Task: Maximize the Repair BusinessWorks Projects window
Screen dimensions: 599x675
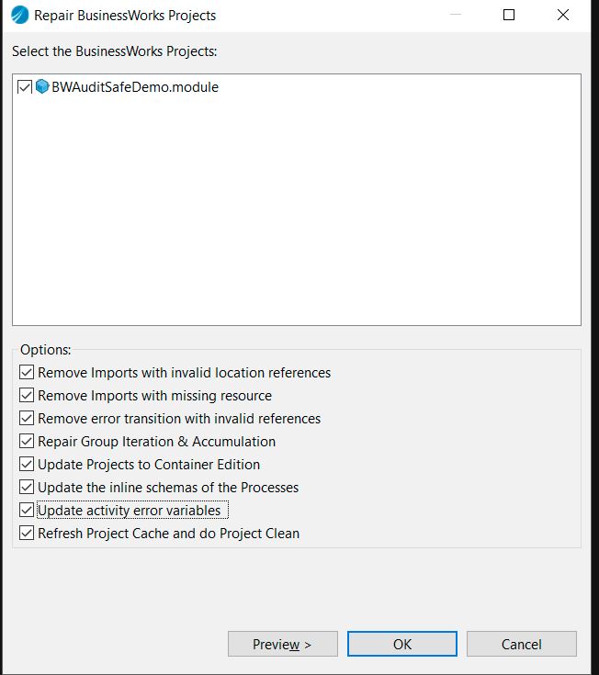Action: click(x=509, y=15)
